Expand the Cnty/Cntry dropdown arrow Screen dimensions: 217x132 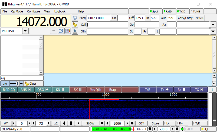[213, 25]
